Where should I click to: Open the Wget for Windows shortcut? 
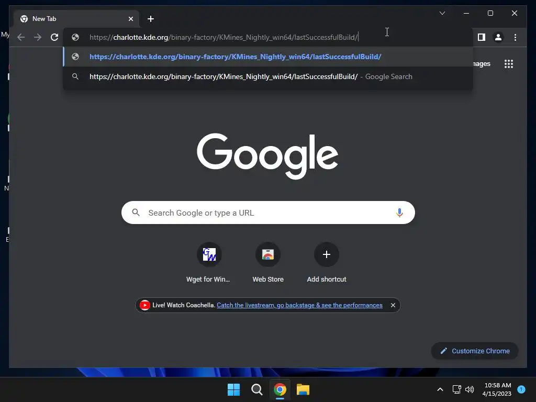pyautogui.click(x=208, y=263)
